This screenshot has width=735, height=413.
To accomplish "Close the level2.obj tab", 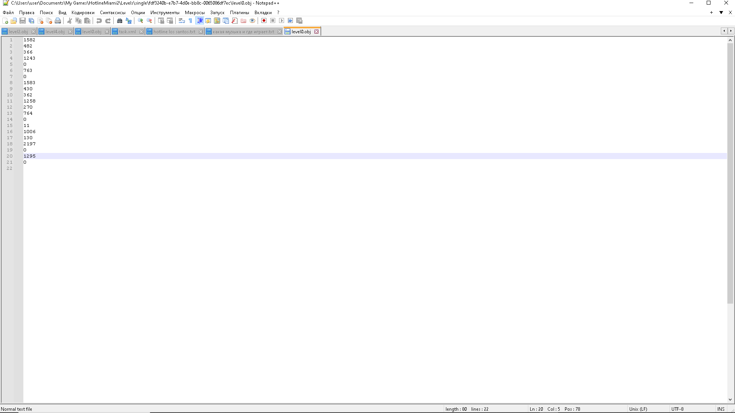I will [33, 32].
